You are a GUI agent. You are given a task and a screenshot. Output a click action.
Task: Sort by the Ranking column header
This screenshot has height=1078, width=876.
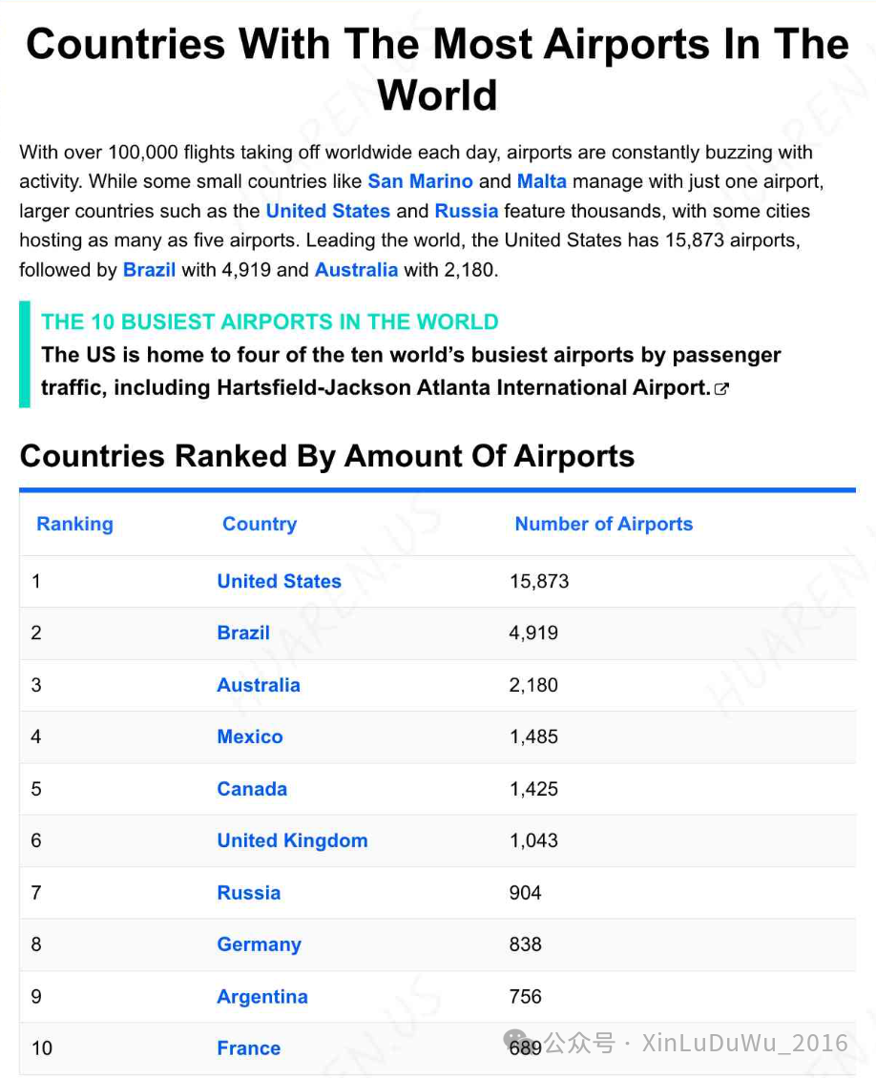(75, 524)
